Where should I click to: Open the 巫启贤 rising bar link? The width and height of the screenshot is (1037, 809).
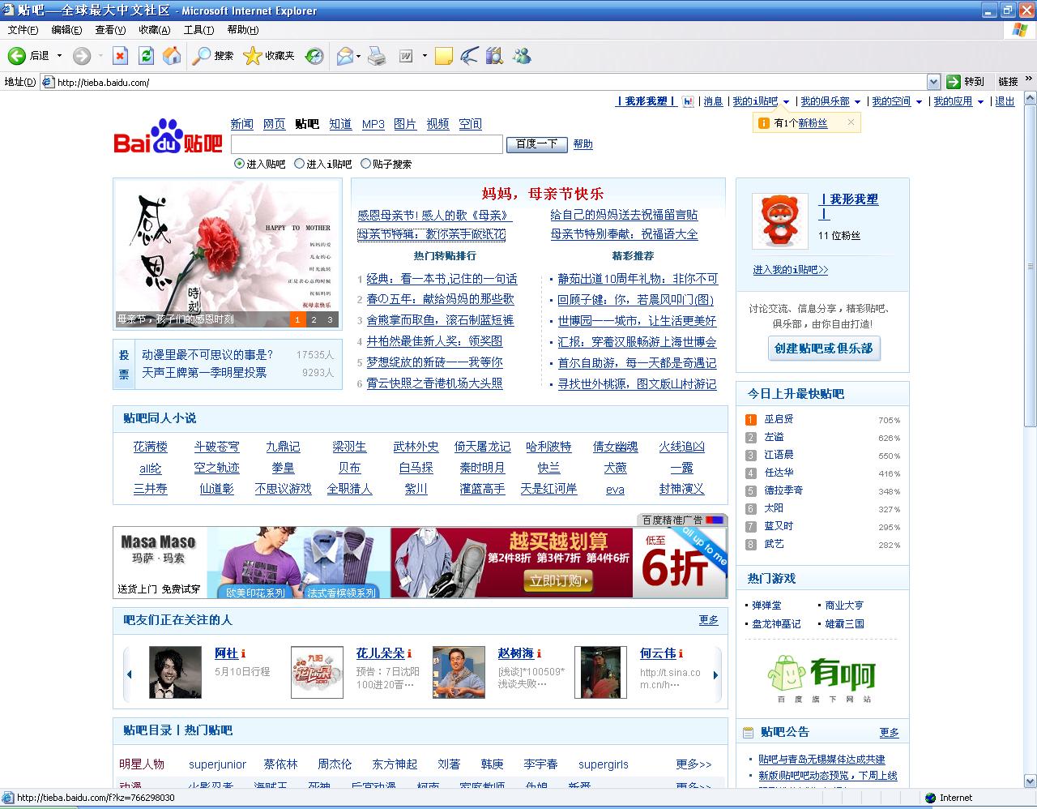point(779,419)
